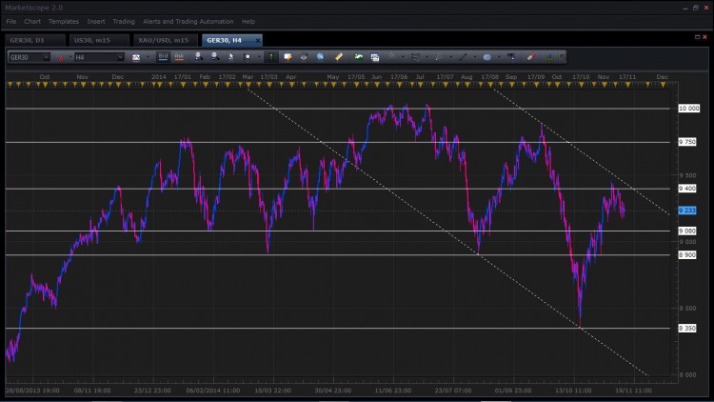The width and height of the screenshot is (714, 402).
Task: Open the Trading menu
Action: [x=124, y=21]
